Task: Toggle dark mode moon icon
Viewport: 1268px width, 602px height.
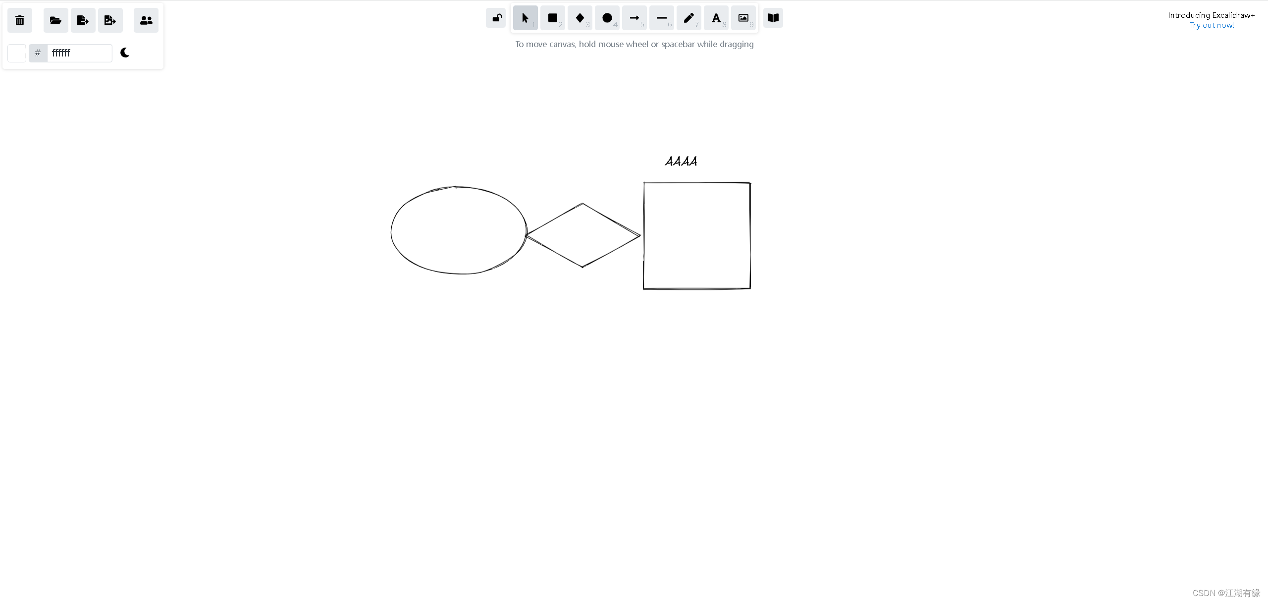Action: pos(125,53)
